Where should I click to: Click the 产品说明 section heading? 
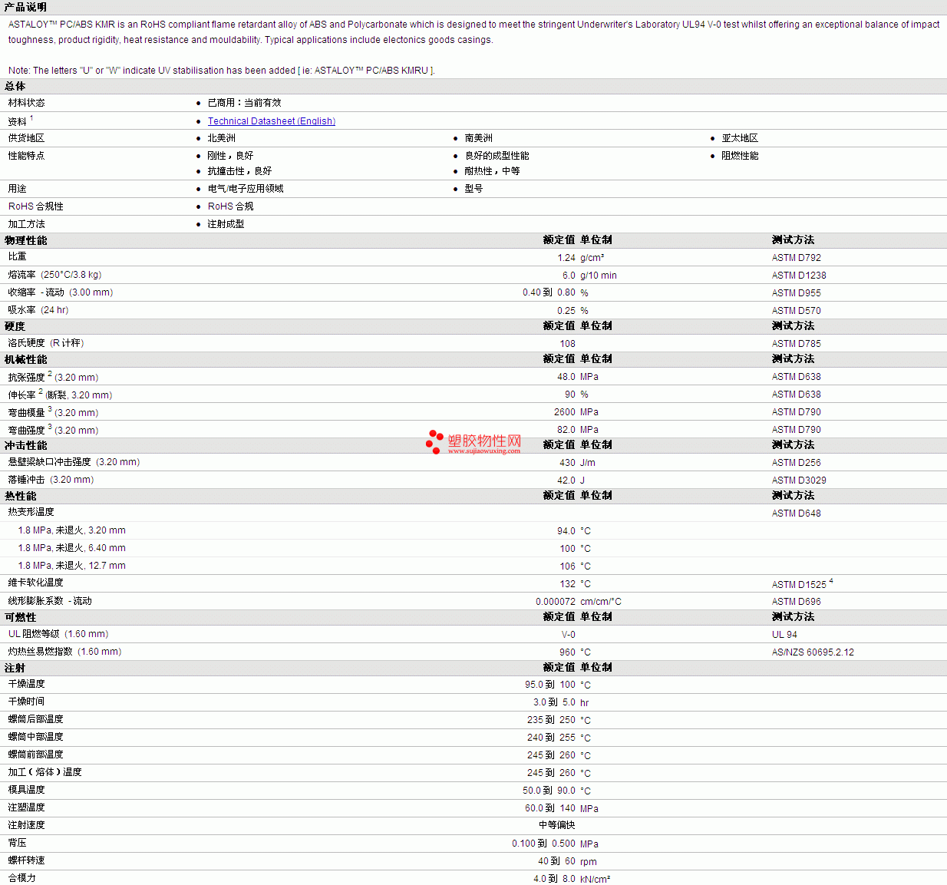coord(25,7)
